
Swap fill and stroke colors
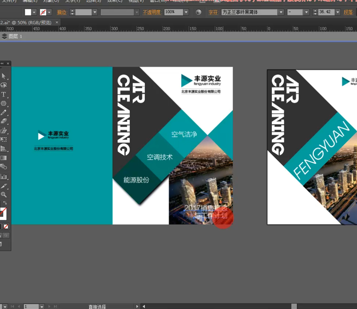5,203
